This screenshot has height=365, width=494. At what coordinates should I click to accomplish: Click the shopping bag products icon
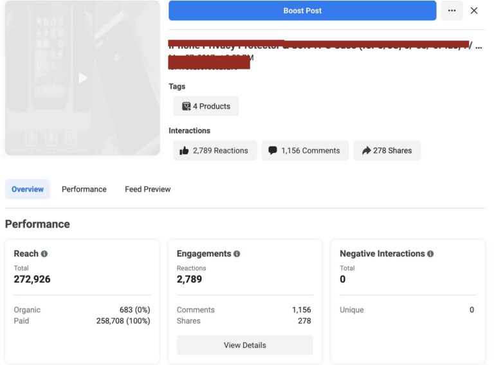186,107
